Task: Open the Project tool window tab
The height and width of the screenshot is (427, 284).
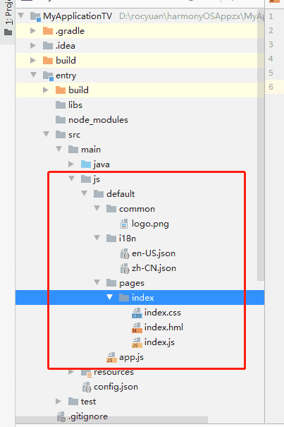Action: (8, 18)
